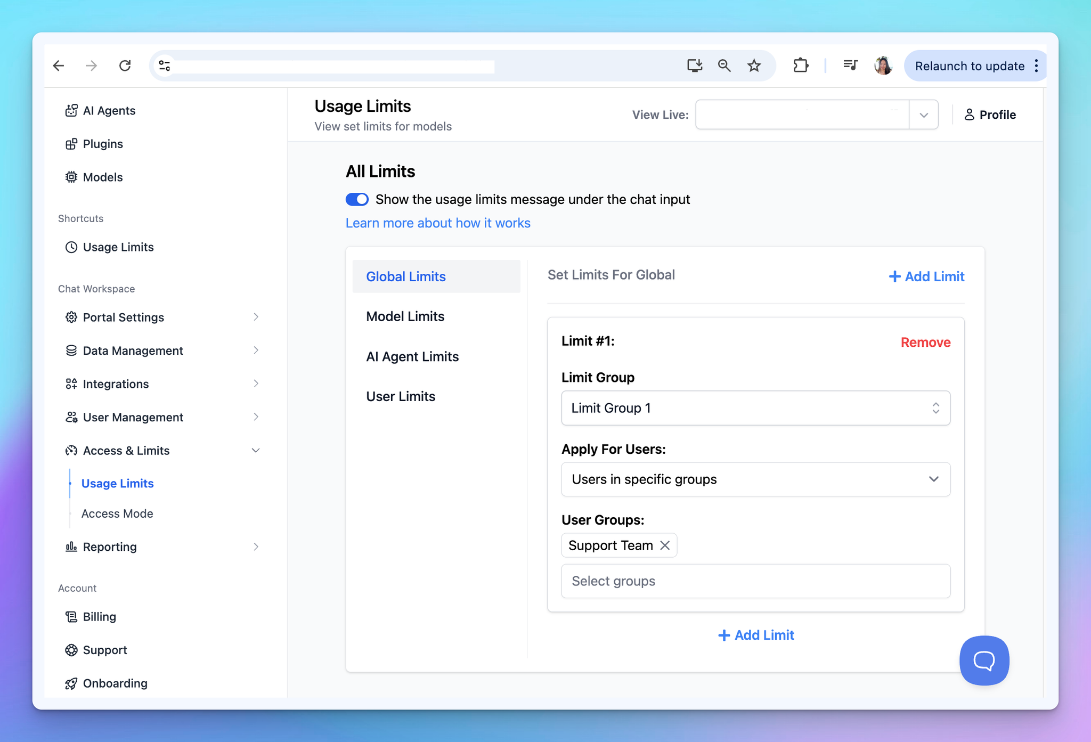Screen dimensions: 1091x742
Task: Click the red Remove button
Action: click(925, 342)
